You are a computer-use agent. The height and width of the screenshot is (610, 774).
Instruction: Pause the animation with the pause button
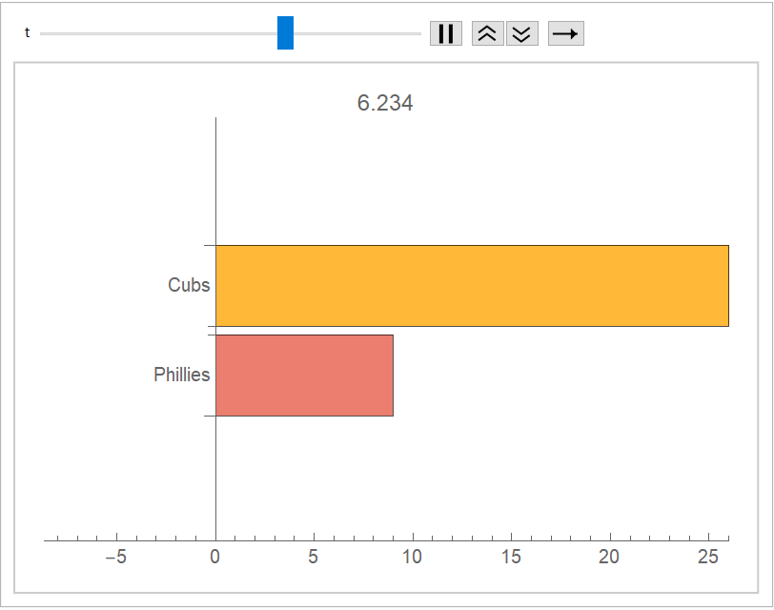[445, 33]
